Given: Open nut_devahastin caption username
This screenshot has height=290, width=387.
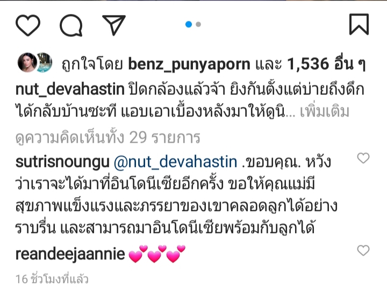Looking at the screenshot, I should [70, 89].
